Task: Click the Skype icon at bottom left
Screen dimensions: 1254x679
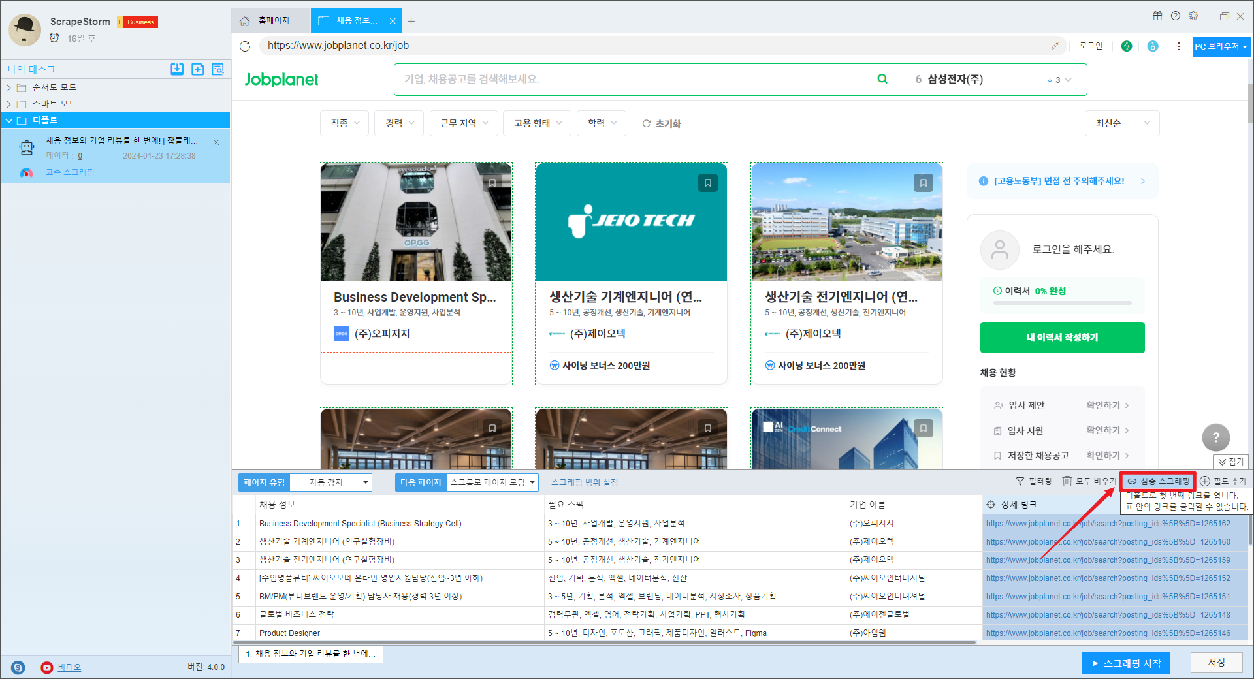Action: [x=18, y=667]
